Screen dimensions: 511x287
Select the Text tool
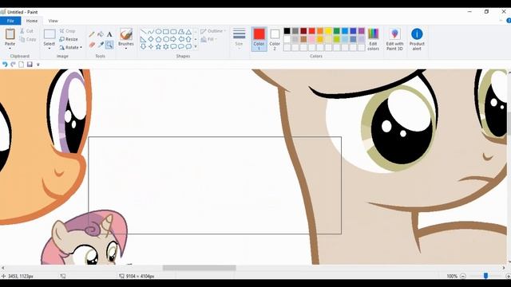(109, 34)
